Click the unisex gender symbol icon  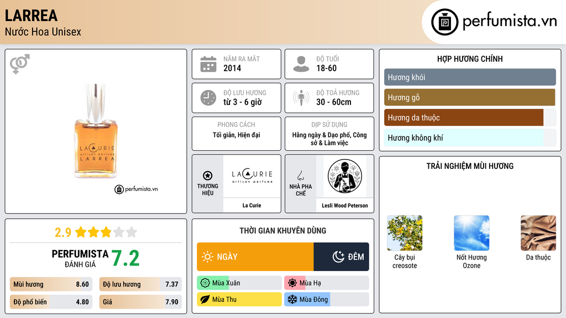[x=20, y=64]
